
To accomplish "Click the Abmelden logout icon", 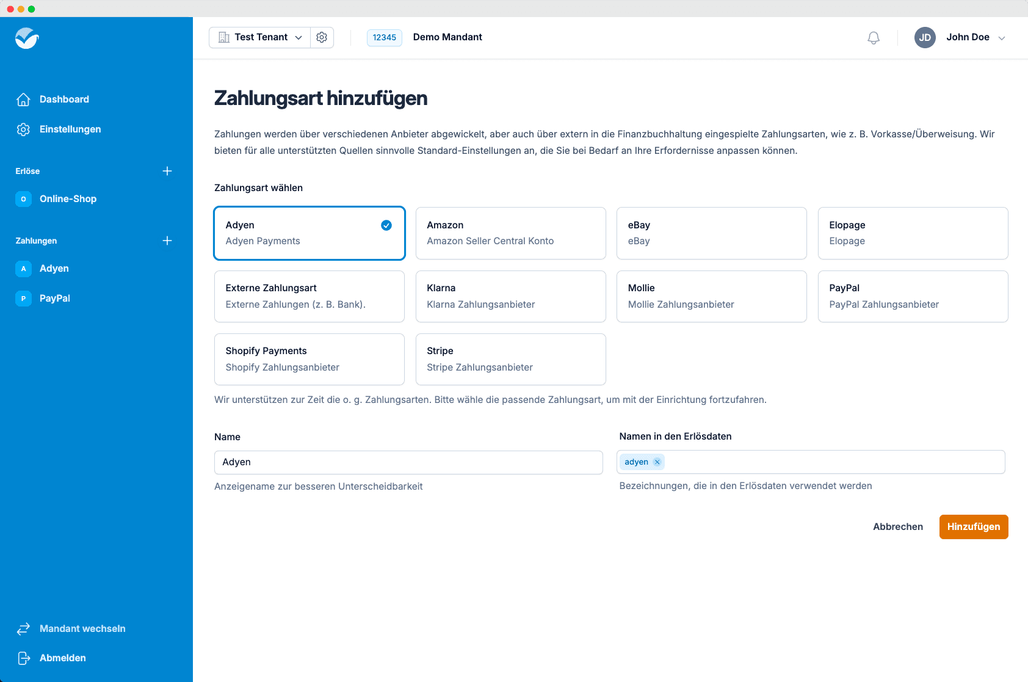I will pyautogui.click(x=23, y=658).
